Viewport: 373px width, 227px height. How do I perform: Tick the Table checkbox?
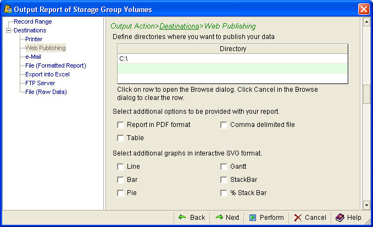121,138
